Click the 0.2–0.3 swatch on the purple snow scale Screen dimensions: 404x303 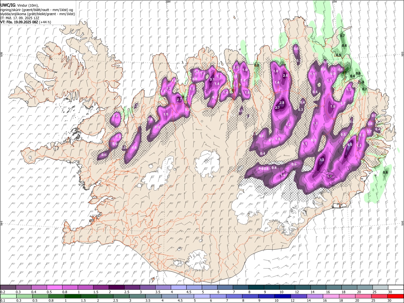(x=8, y=288)
